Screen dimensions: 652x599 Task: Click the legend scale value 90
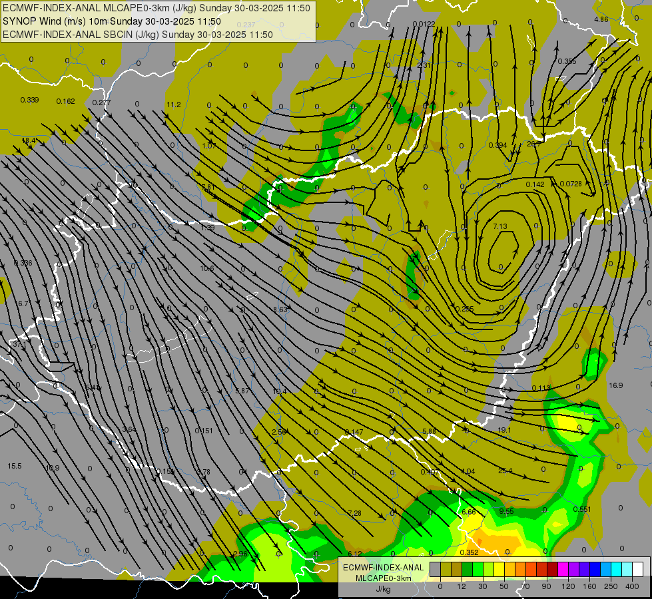[546, 586]
